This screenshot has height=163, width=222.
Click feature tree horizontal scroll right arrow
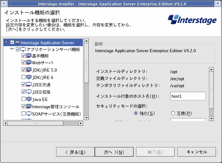81,123
